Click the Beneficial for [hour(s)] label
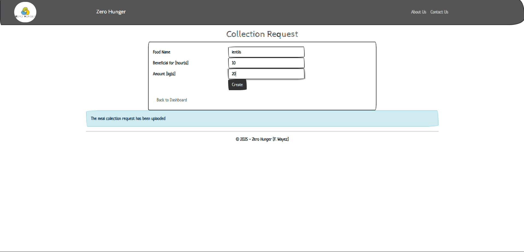Image resolution: width=524 pixels, height=252 pixels. point(170,63)
